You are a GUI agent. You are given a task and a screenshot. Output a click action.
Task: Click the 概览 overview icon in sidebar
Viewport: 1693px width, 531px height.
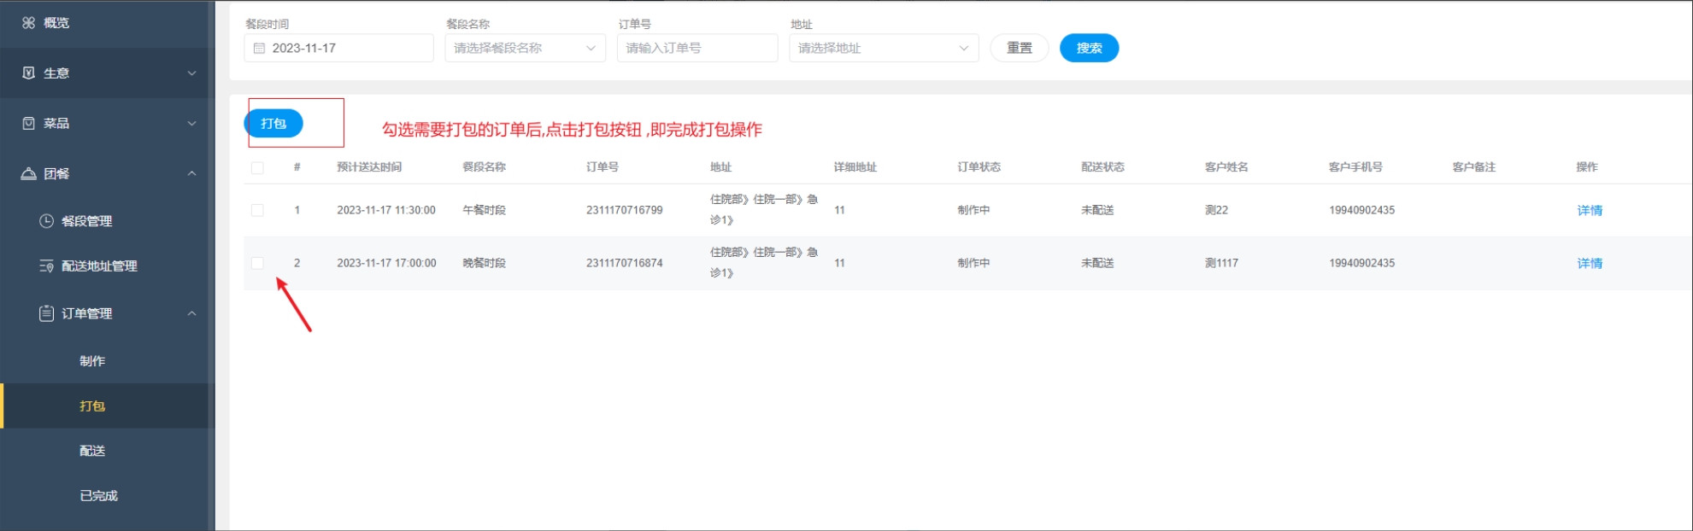click(x=28, y=23)
